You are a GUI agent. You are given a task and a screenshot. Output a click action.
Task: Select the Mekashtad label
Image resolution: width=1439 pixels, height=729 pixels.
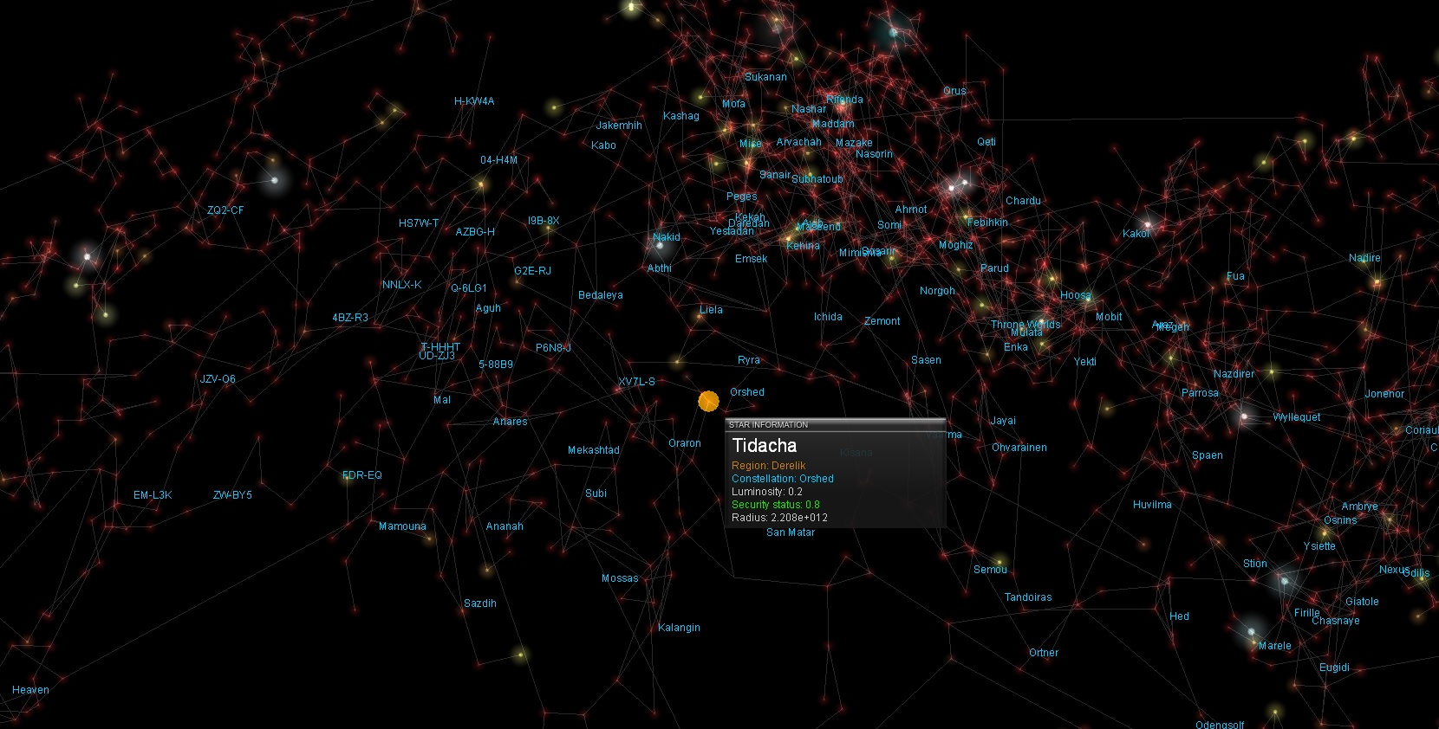(x=594, y=450)
